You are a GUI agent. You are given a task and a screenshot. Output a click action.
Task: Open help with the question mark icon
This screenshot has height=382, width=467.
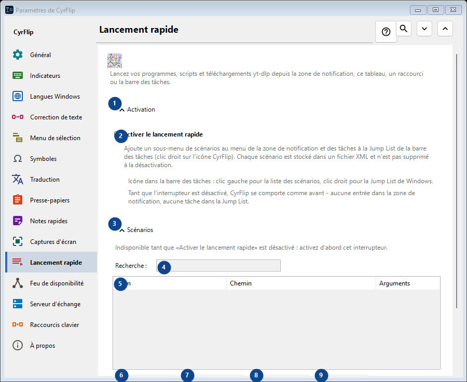[x=386, y=32]
